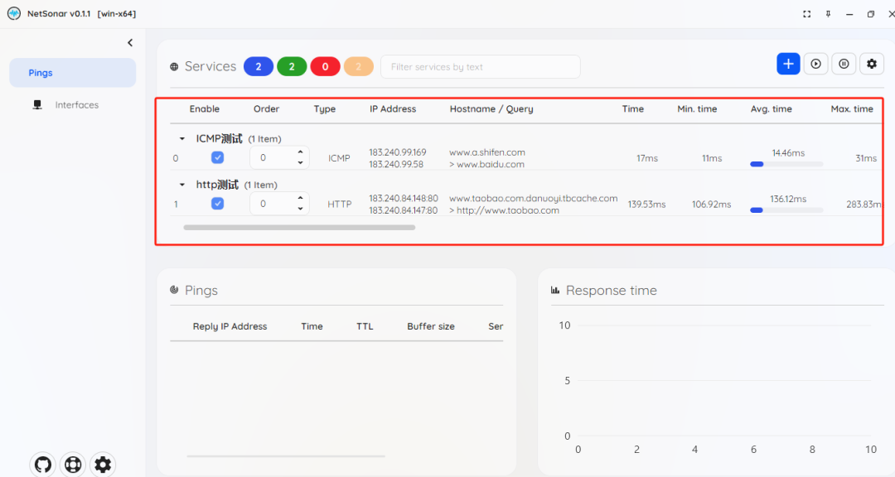Click the Response time chart icon

tap(554, 290)
